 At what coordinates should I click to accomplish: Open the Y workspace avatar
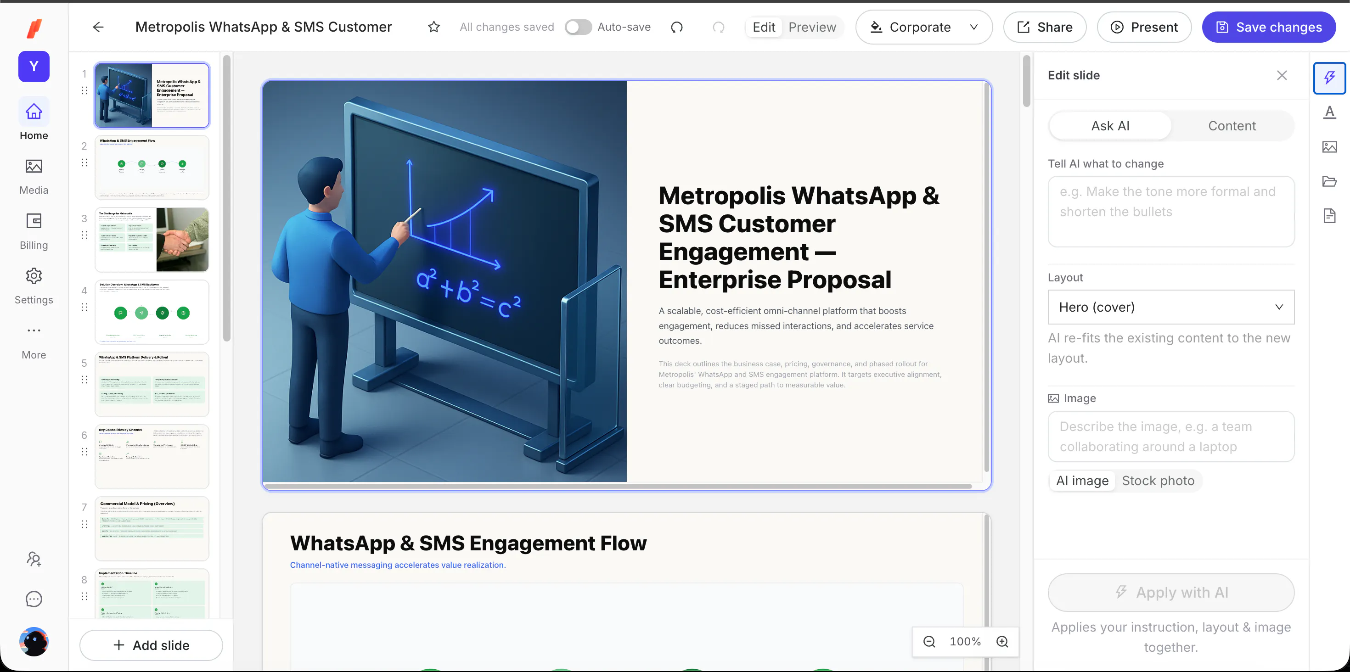tap(34, 67)
